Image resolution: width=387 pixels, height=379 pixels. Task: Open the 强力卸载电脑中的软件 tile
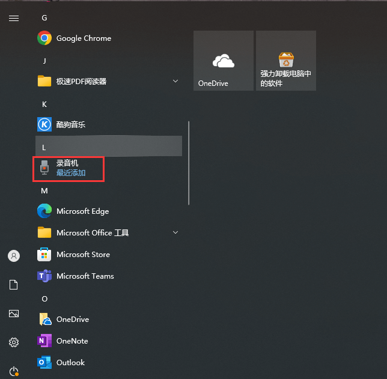point(285,61)
